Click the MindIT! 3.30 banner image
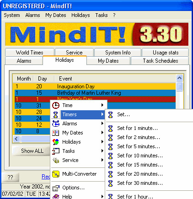Screen dimensions: 193x199 click(x=97, y=34)
